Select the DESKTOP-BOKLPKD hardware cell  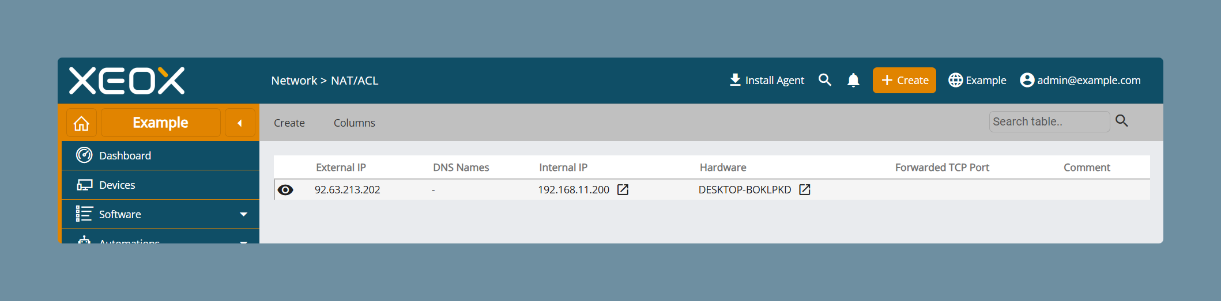click(745, 190)
